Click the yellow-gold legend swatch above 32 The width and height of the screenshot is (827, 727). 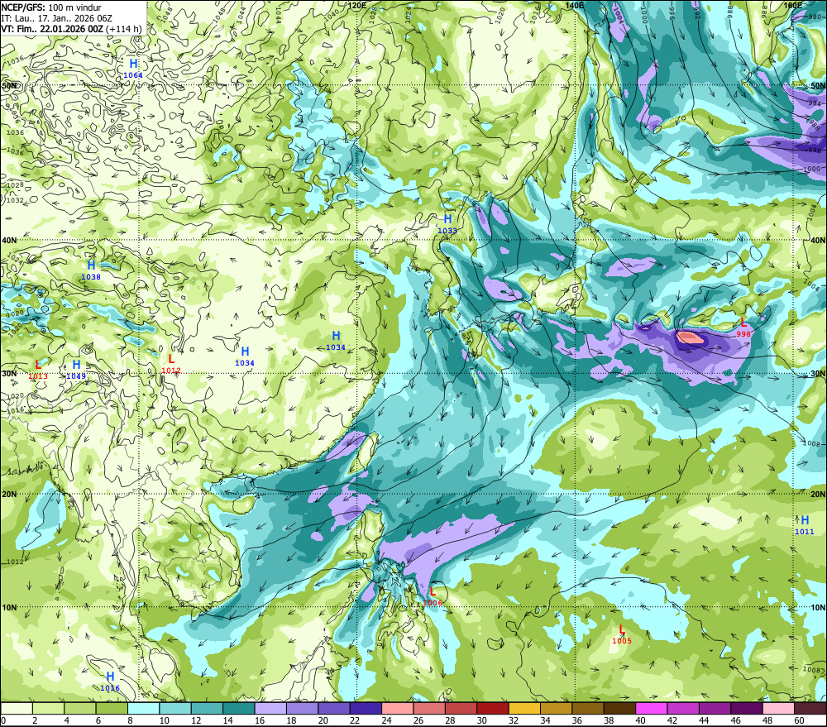tap(524, 708)
